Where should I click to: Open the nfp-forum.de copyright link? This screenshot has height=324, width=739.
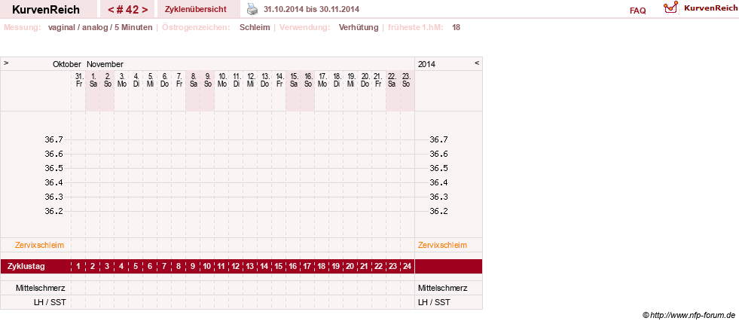point(689,315)
